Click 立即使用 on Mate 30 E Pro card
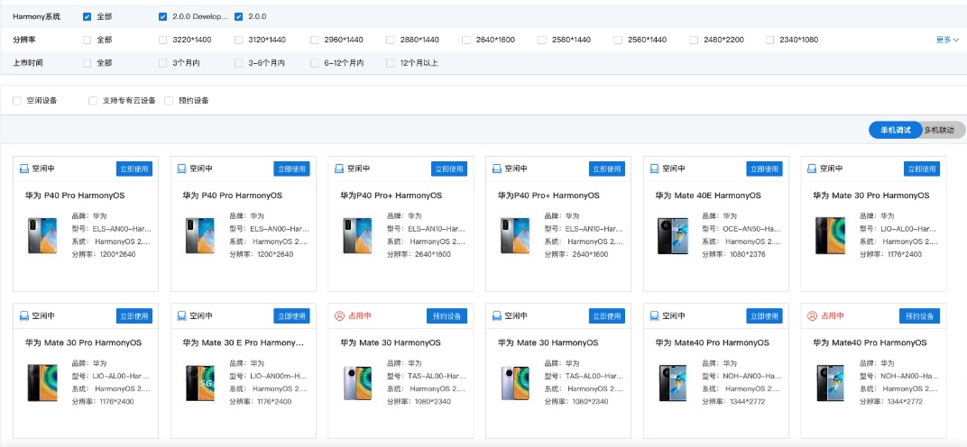 [x=291, y=316]
